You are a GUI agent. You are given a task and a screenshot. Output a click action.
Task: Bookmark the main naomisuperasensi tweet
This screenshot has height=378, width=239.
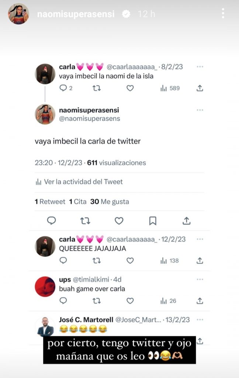tap(153, 221)
